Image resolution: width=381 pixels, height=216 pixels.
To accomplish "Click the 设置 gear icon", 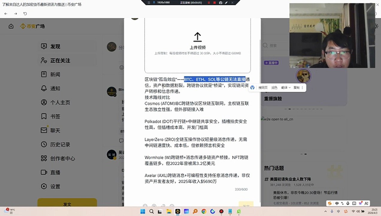I will coord(44,186).
